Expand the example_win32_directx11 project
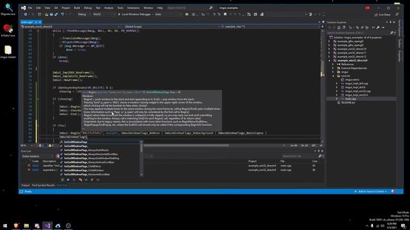 [329, 52]
